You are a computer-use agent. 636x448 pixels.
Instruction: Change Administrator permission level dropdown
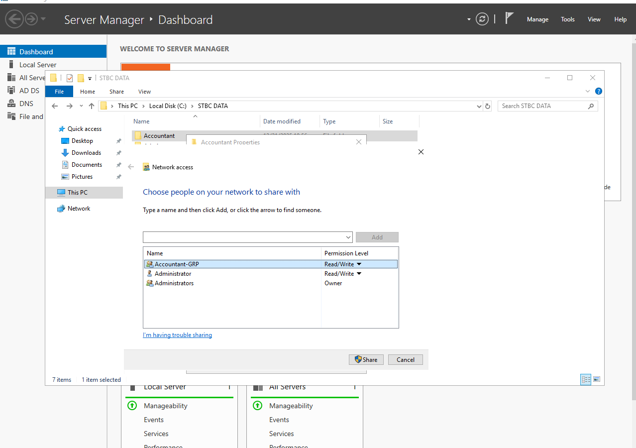point(359,274)
